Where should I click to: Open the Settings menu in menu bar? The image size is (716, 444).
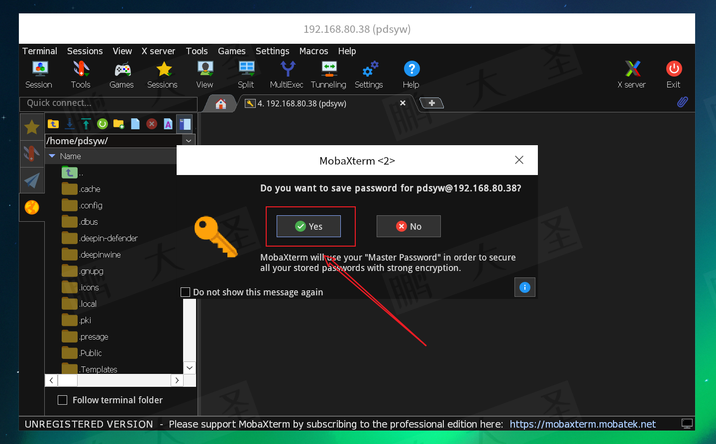273,51
